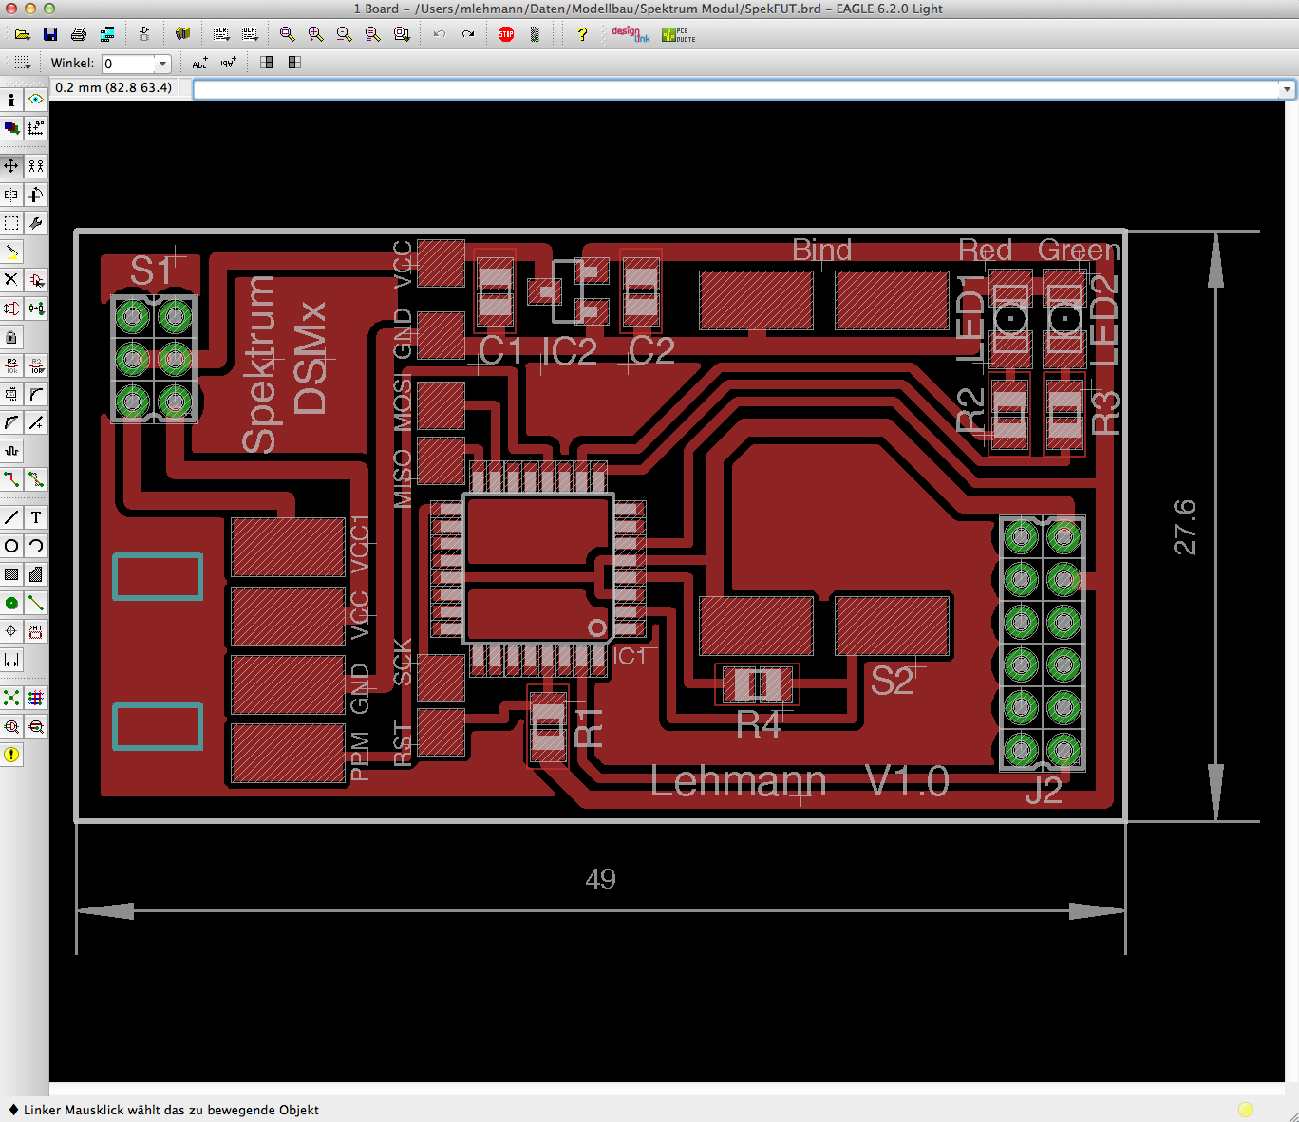The image size is (1299, 1122).
Task: Click the yellow status indicator in status bar
Action: coord(1246,1109)
